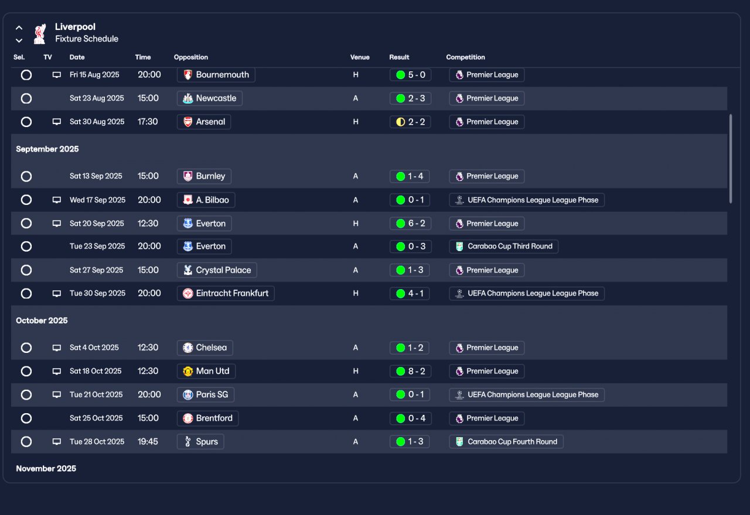Sort fixtures by the Time column header
Viewport: 750px width, 515px height.
coord(143,57)
